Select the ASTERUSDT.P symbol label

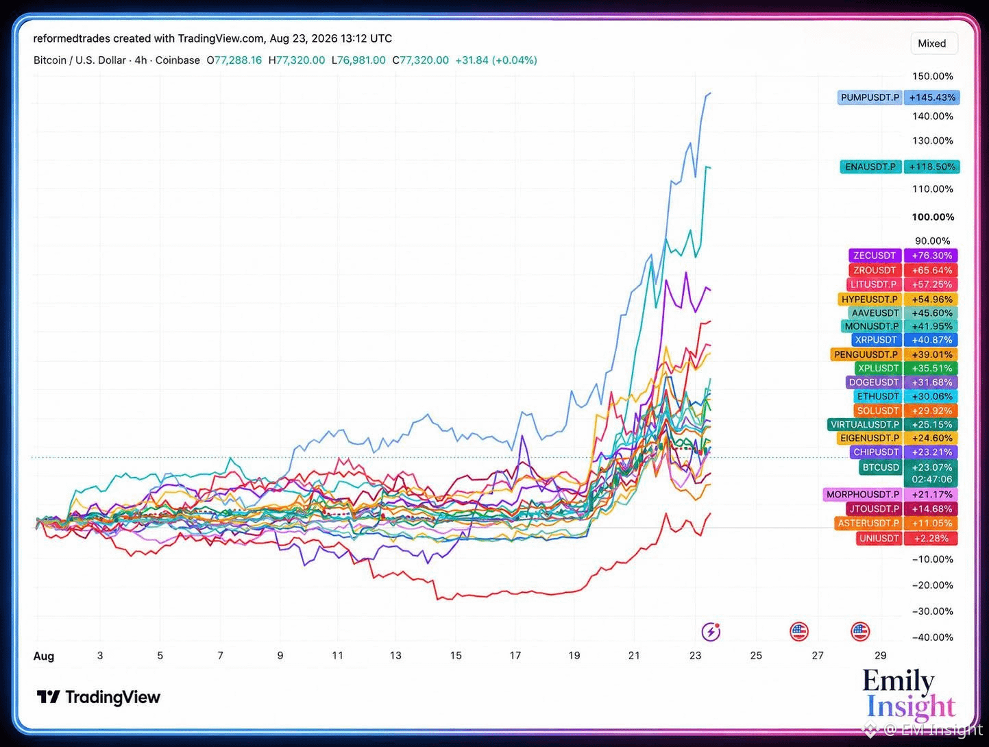868,523
